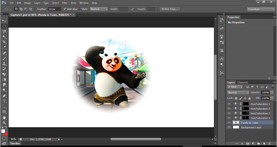
Task: Toggle the layer filter on/off switch
Action: pyautogui.click(x=273, y=87)
